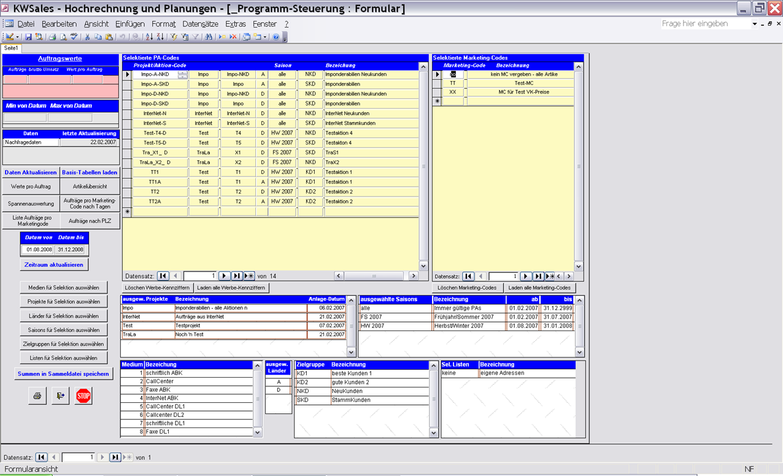Open the blue Help question mark icon
783x476 pixels.
point(276,37)
